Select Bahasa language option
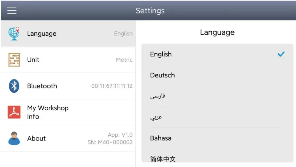296x167 pixels. 217,138
